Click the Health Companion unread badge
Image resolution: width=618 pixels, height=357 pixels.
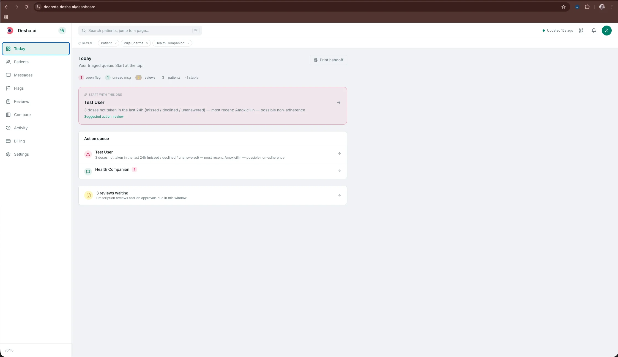135,169
